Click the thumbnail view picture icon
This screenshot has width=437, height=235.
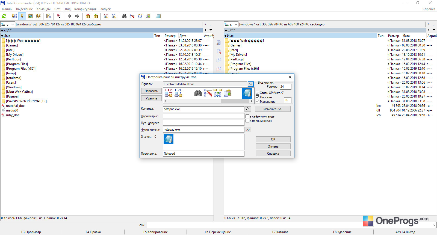pos(30,16)
